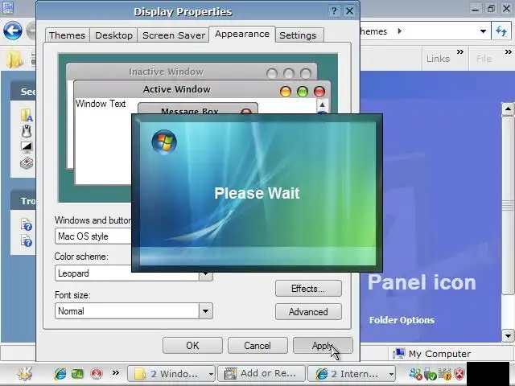Open the Settings tab
This screenshot has height=386, width=515.
[298, 35]
